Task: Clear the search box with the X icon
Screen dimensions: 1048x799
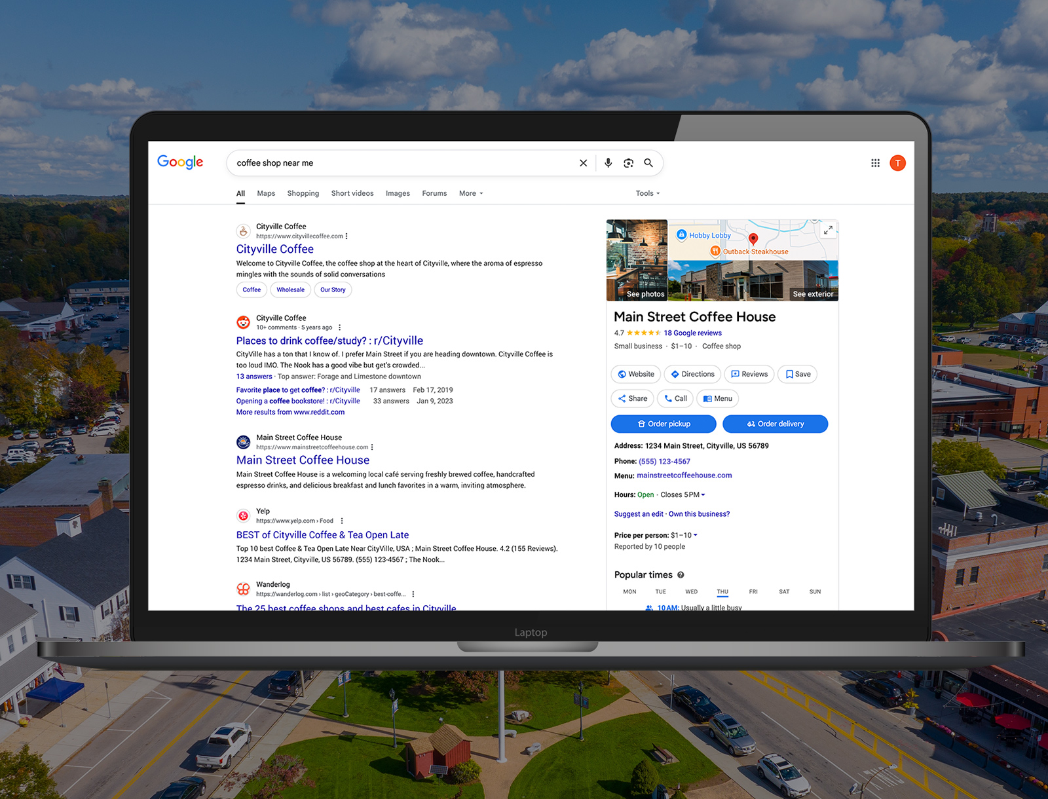Action: click(x=583, y=163)
